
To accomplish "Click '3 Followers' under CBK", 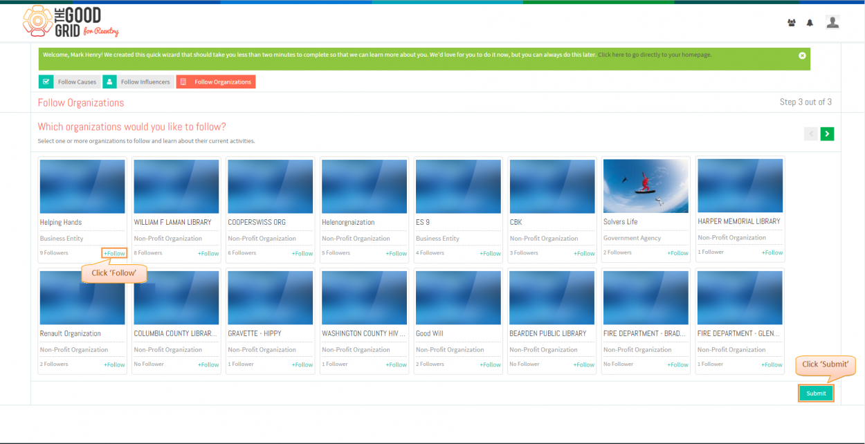I will [524, 252].
